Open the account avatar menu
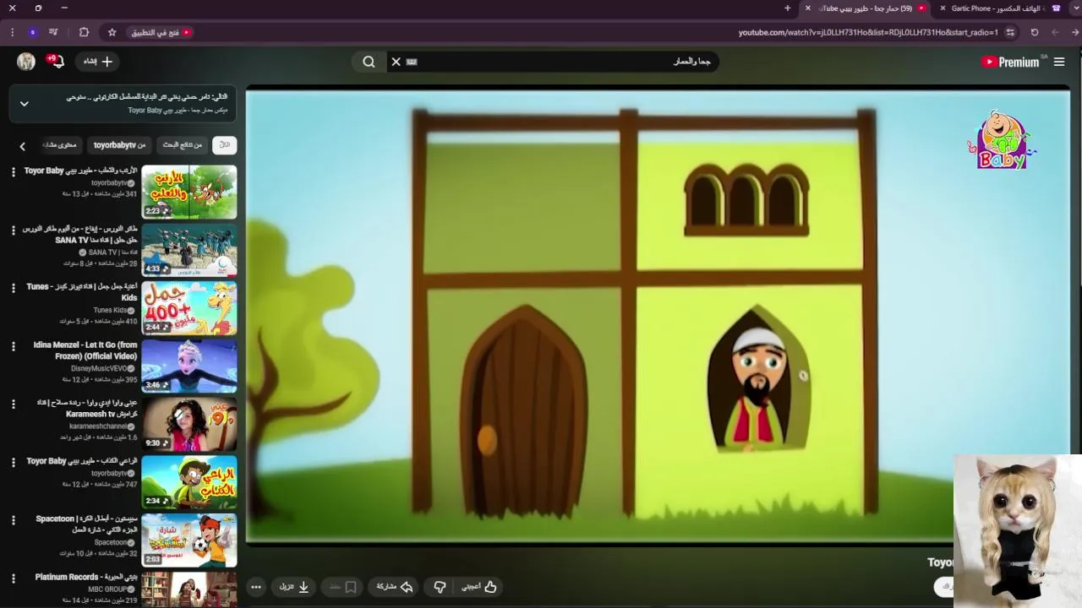Viewport: 1082px width, 608px height. (x=26, y=61)
